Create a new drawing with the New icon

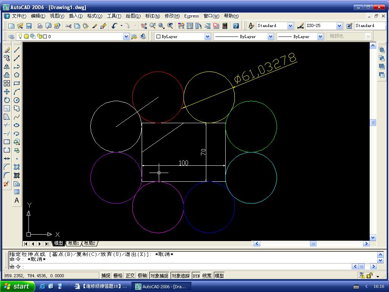point(11,25)
